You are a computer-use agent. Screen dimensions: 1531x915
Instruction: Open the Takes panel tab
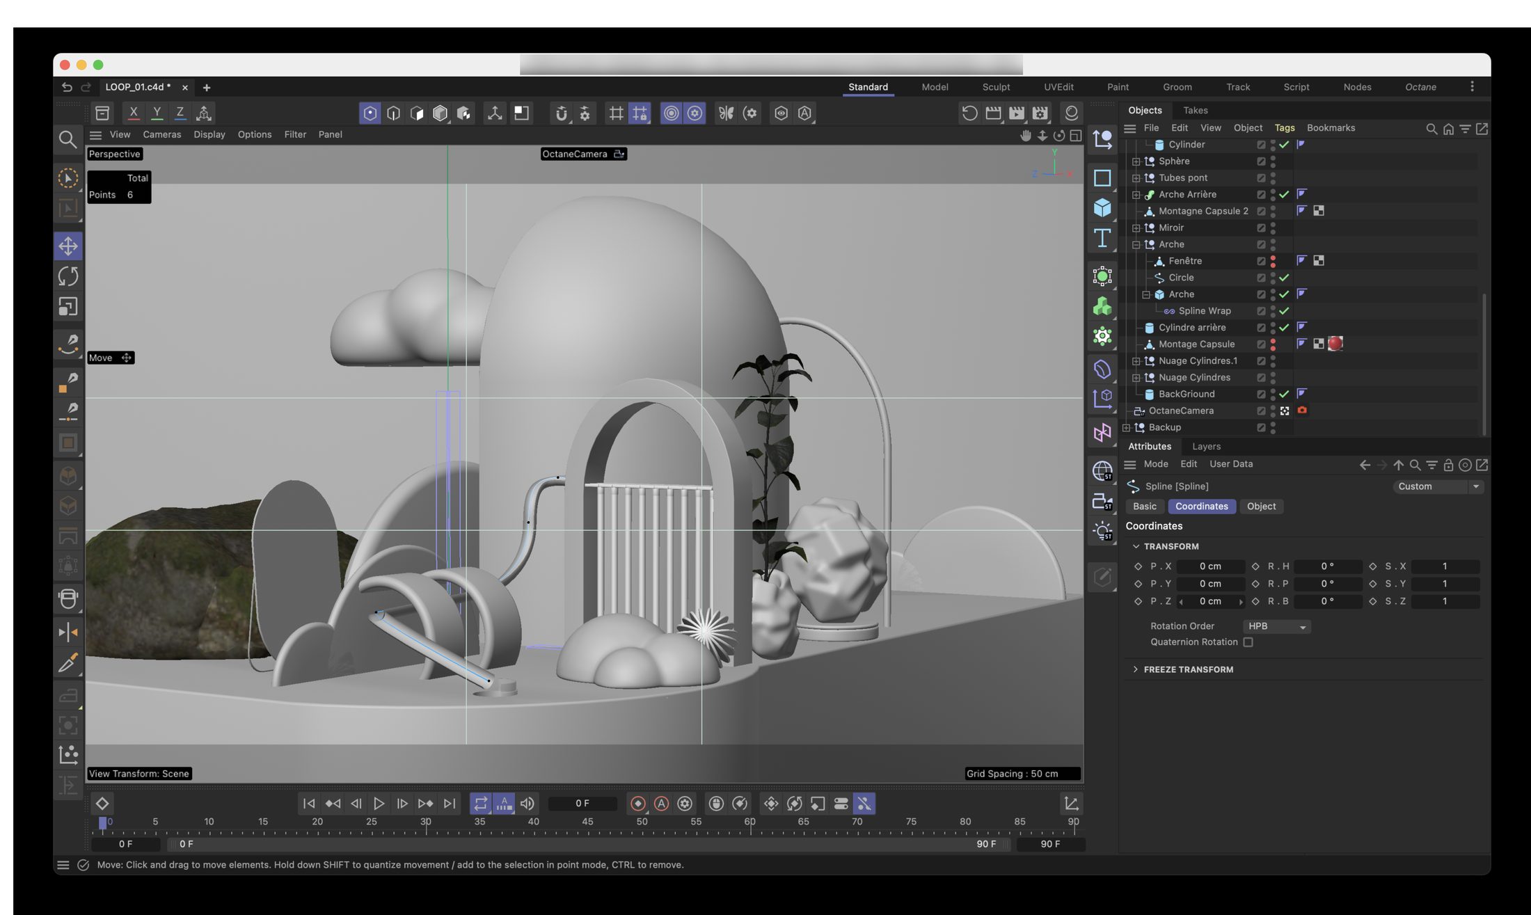[1195, 110]
